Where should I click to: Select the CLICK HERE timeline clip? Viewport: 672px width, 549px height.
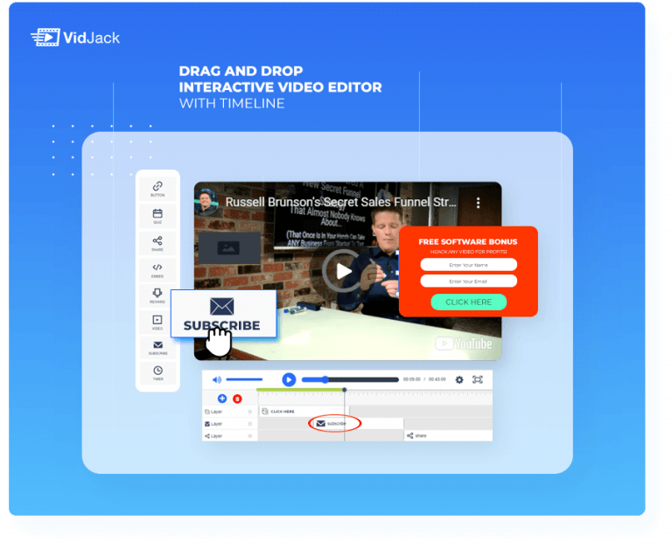tap(303, 411)
